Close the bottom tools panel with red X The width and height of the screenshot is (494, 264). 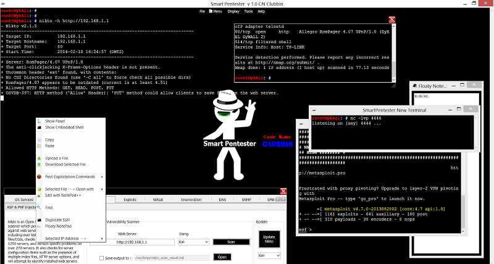pyautogui.click(x=283, y=191)
